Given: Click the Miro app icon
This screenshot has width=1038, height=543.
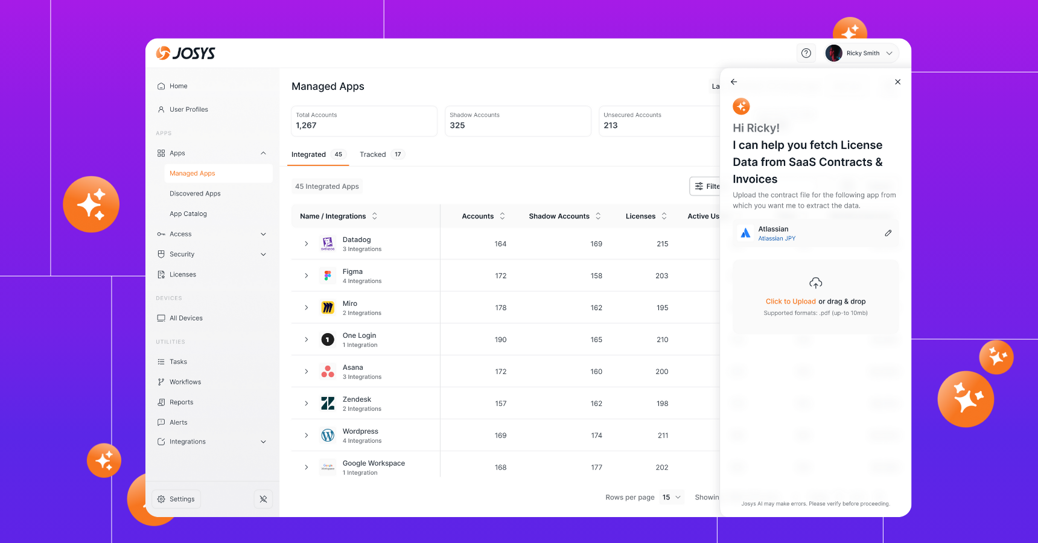Looking at the screenshot, I should tap(328, 308).
